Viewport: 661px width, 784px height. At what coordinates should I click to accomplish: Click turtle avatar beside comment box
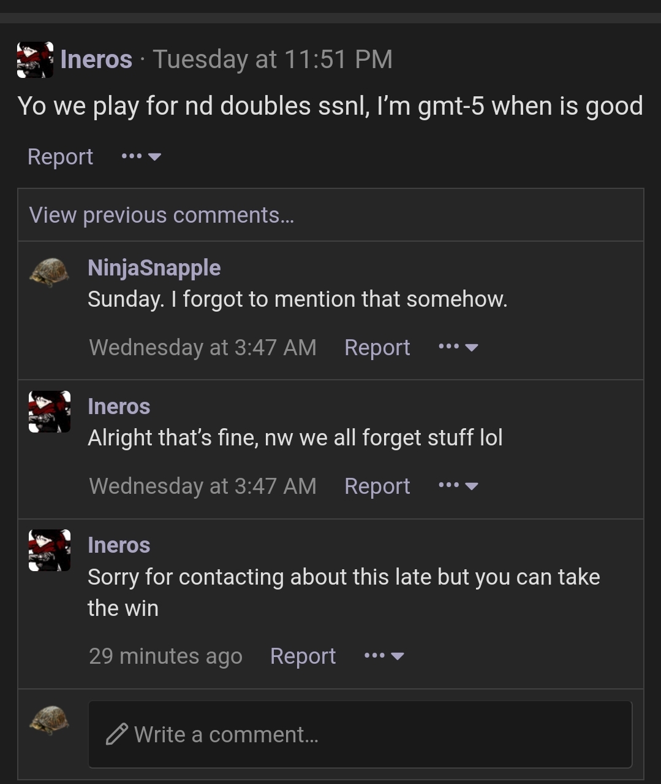(x=49, y=720)
